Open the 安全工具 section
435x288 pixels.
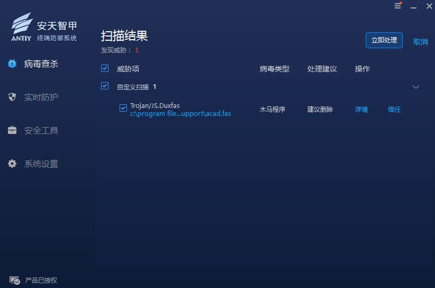[x=41, y=131]
